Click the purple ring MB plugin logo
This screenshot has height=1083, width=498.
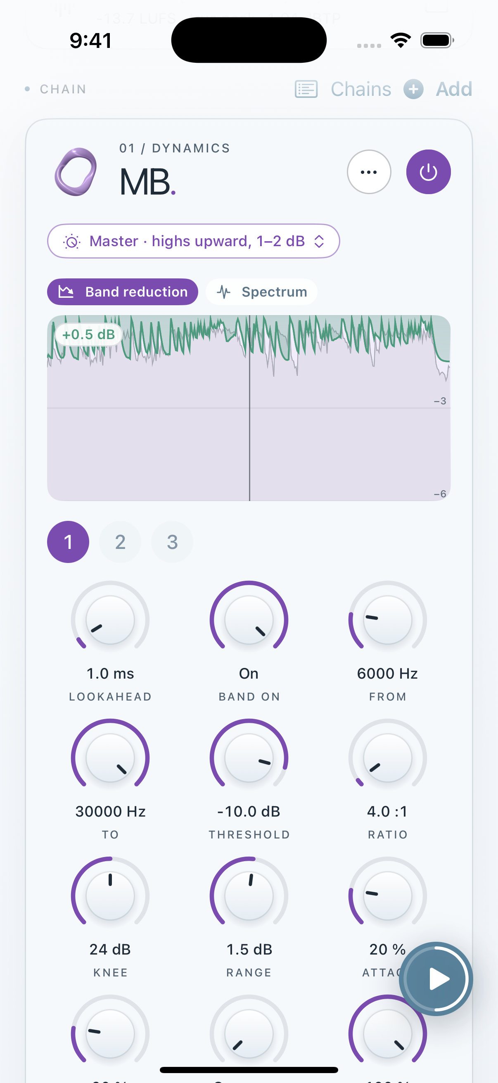tap(76, 172)
